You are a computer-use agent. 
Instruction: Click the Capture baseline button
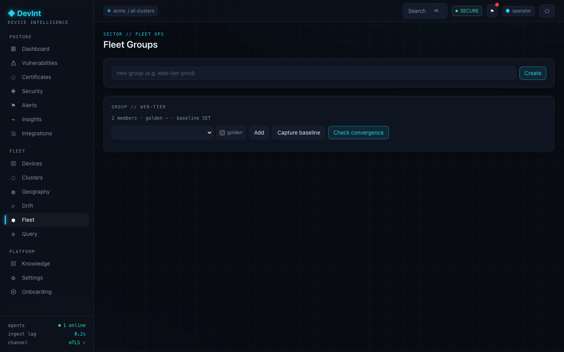[299, 133]
